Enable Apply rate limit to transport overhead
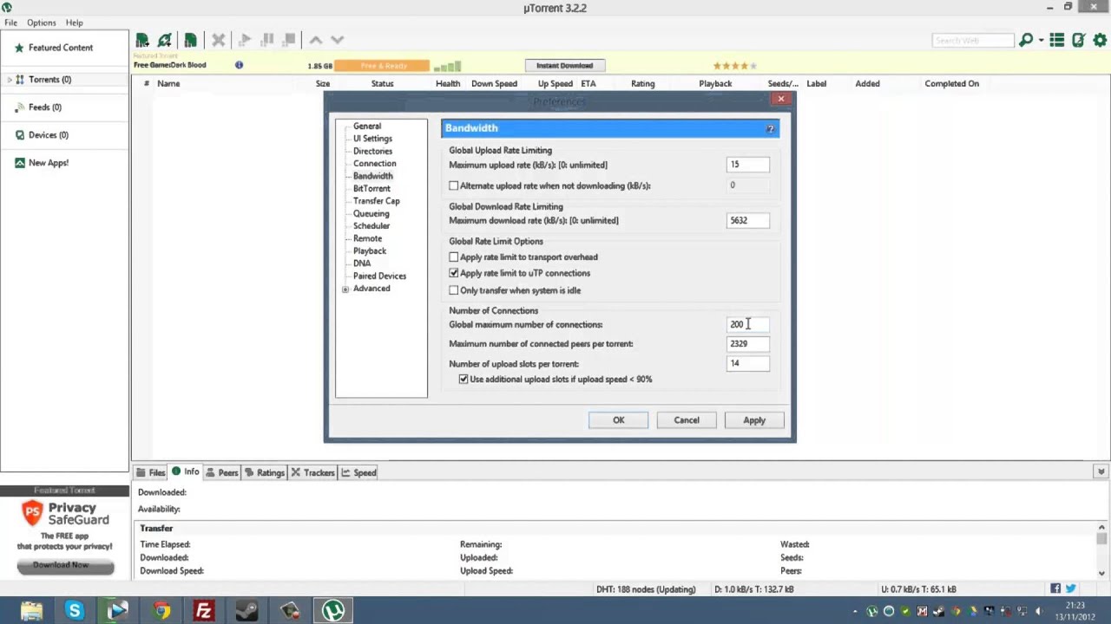This screenshot has width=1111, height=624. [453, 257]
